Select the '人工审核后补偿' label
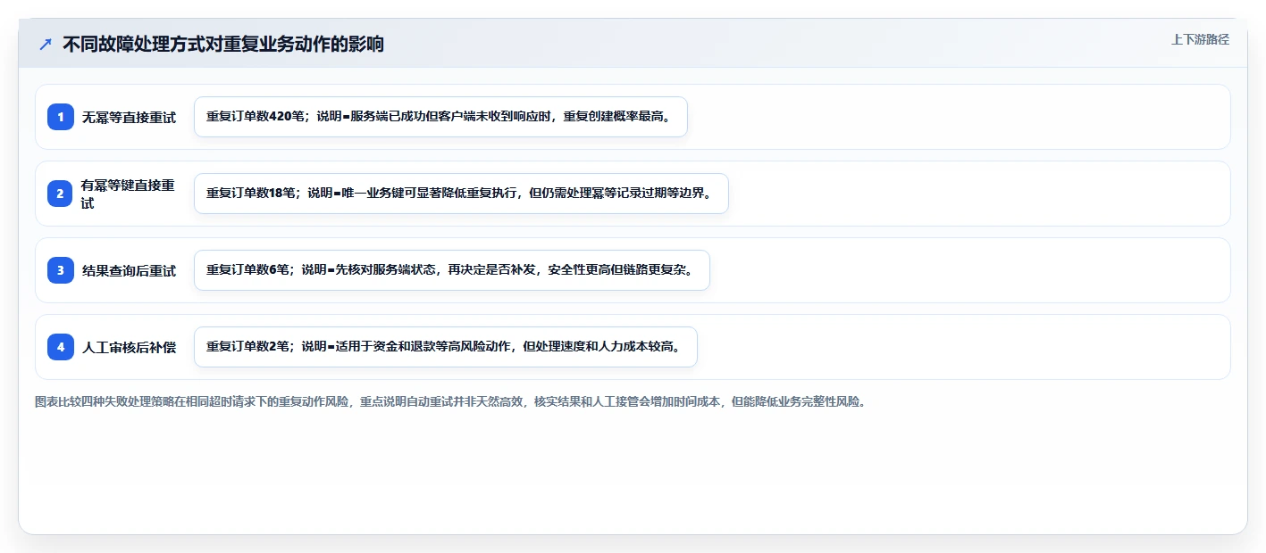1266x553 pixels. coord(129,347)
